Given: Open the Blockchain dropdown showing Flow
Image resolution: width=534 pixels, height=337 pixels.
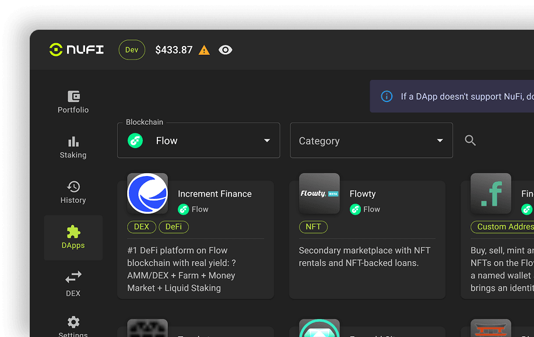Looking at the screenshot, I should click(198, 140).
